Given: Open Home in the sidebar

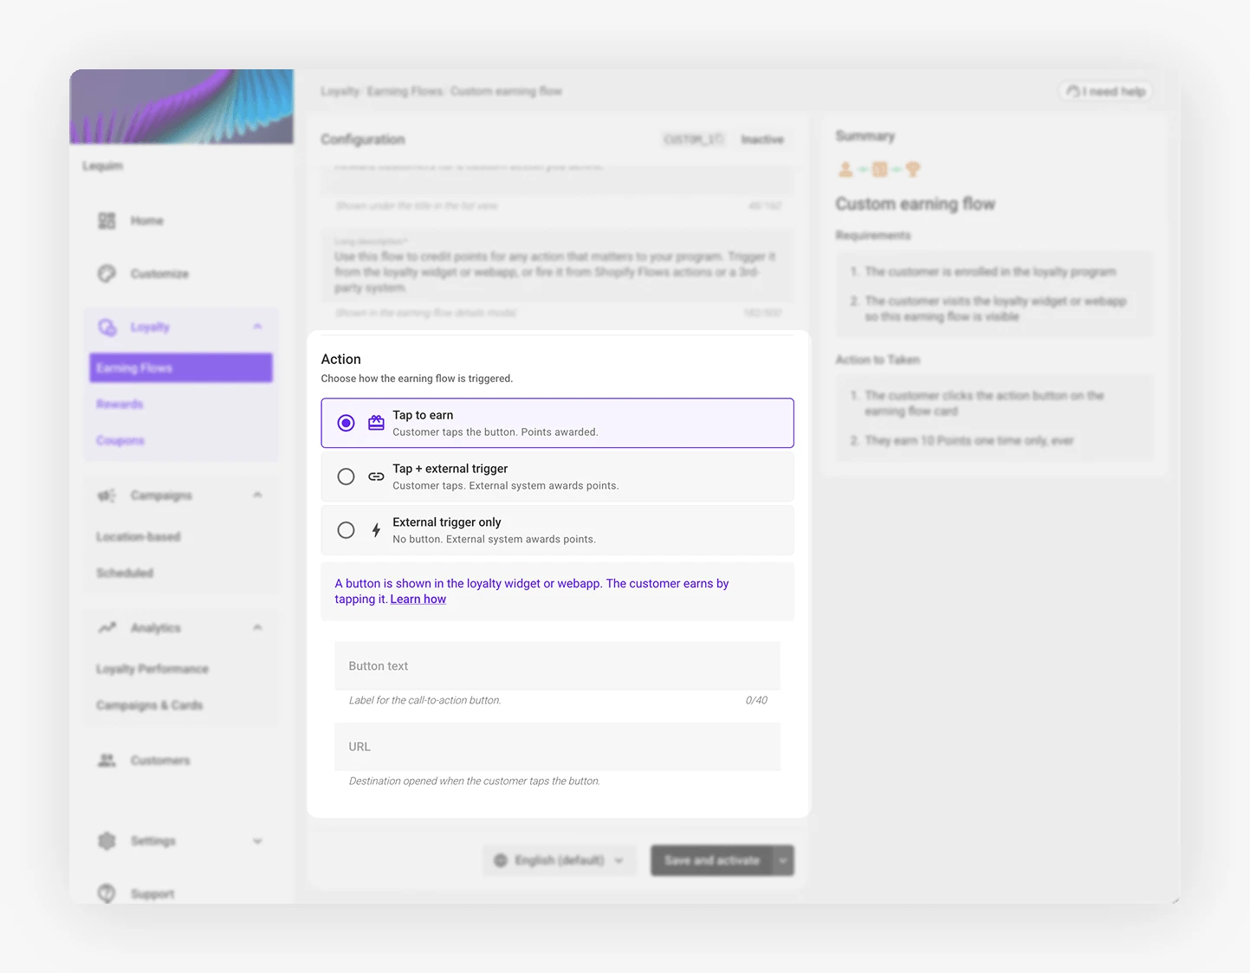Looking at the screenshot, I should coord(147,221).
